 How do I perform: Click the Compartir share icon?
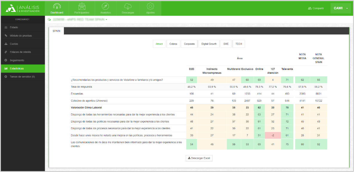point(310,8)
